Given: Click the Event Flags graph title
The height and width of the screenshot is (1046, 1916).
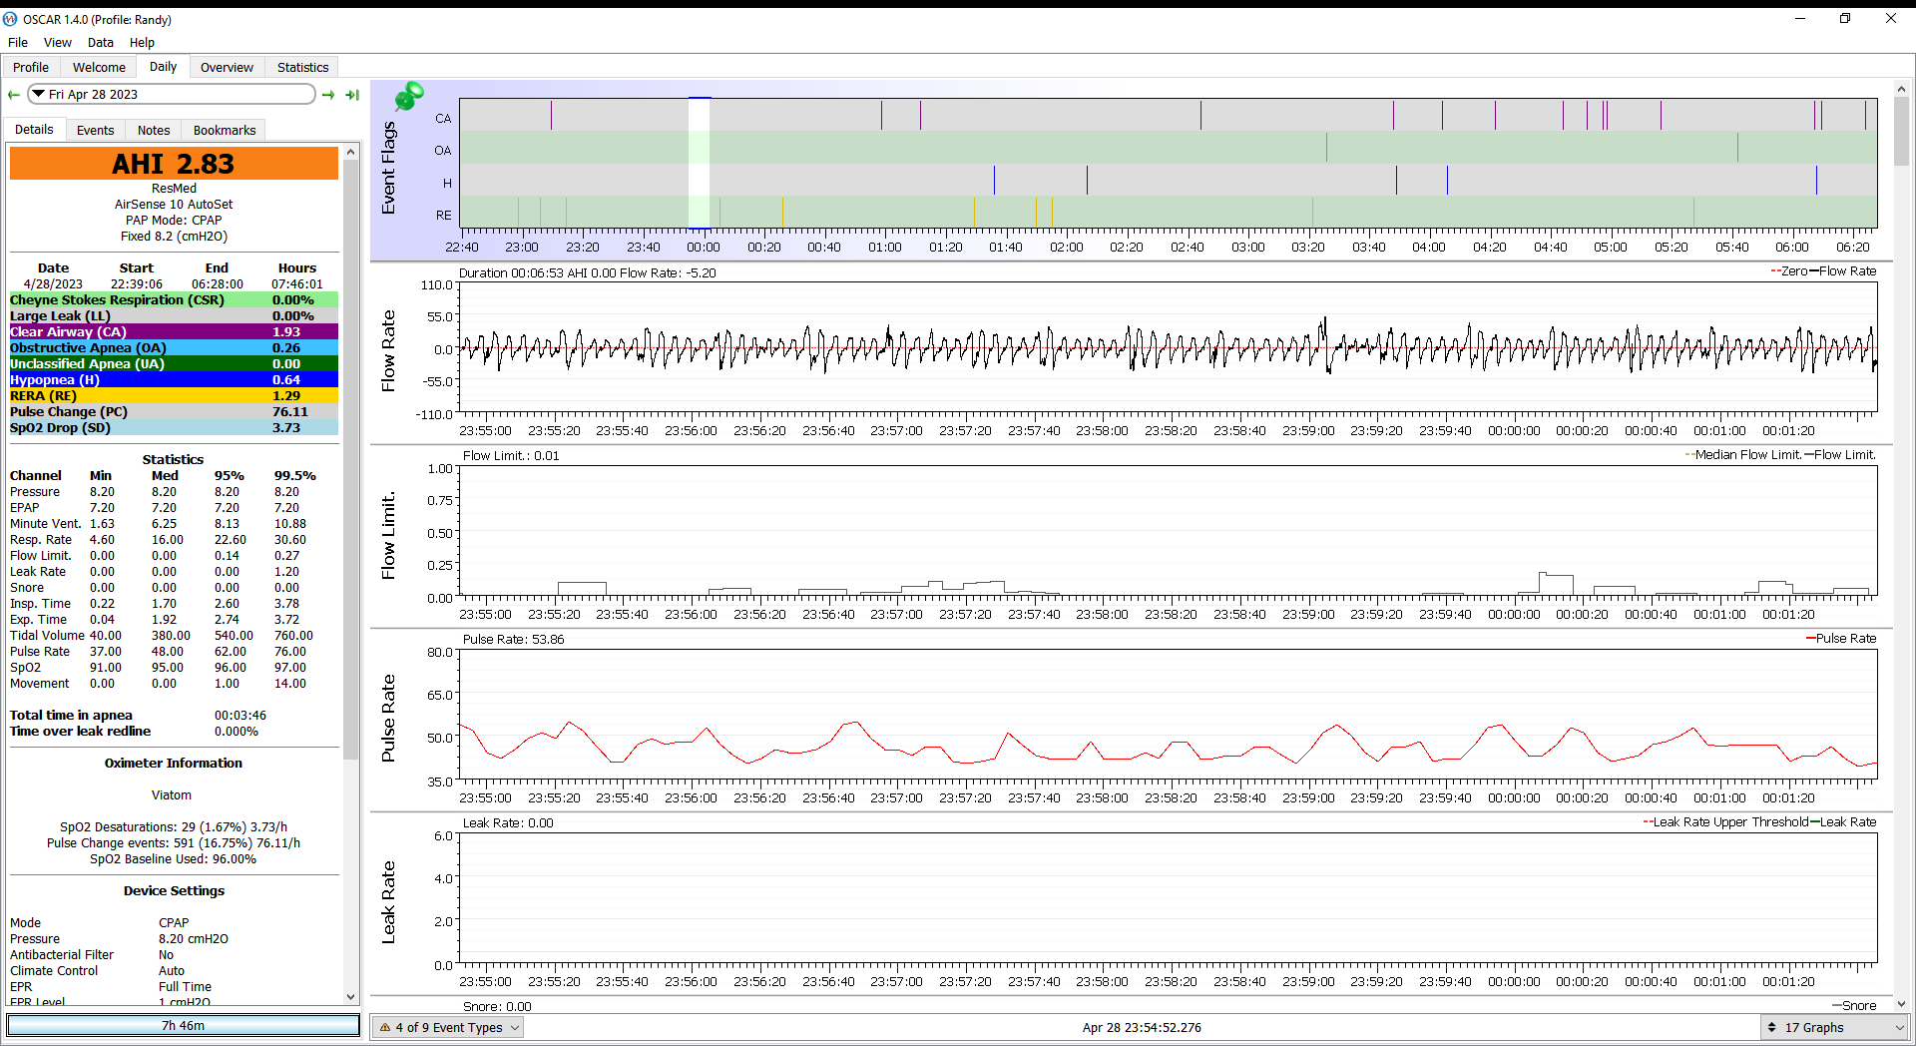Looking at the screenshot, I should [x=388, y=168].
